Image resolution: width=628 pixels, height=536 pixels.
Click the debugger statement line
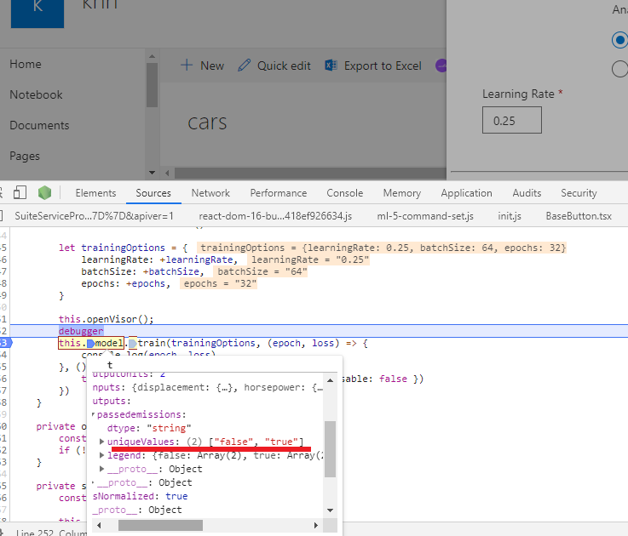81,331
